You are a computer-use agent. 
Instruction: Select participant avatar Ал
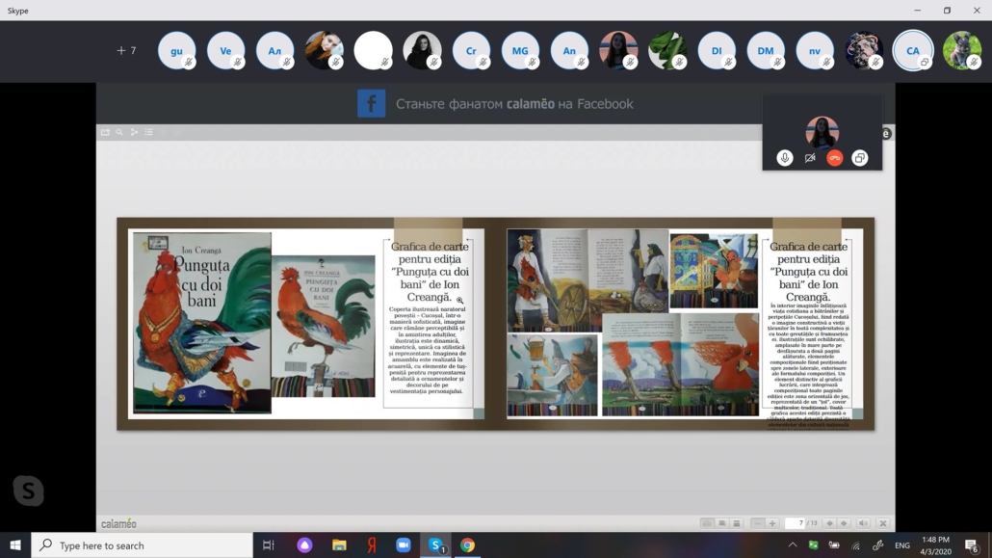pyautogui.click(x=274, y=51)
